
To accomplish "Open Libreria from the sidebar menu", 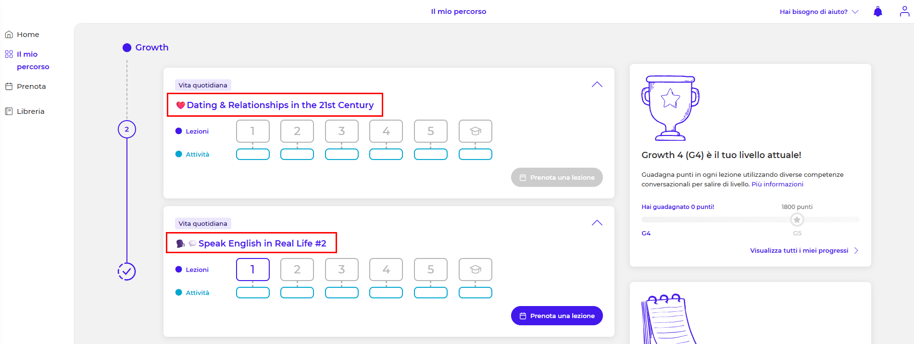I will [30, 111].
